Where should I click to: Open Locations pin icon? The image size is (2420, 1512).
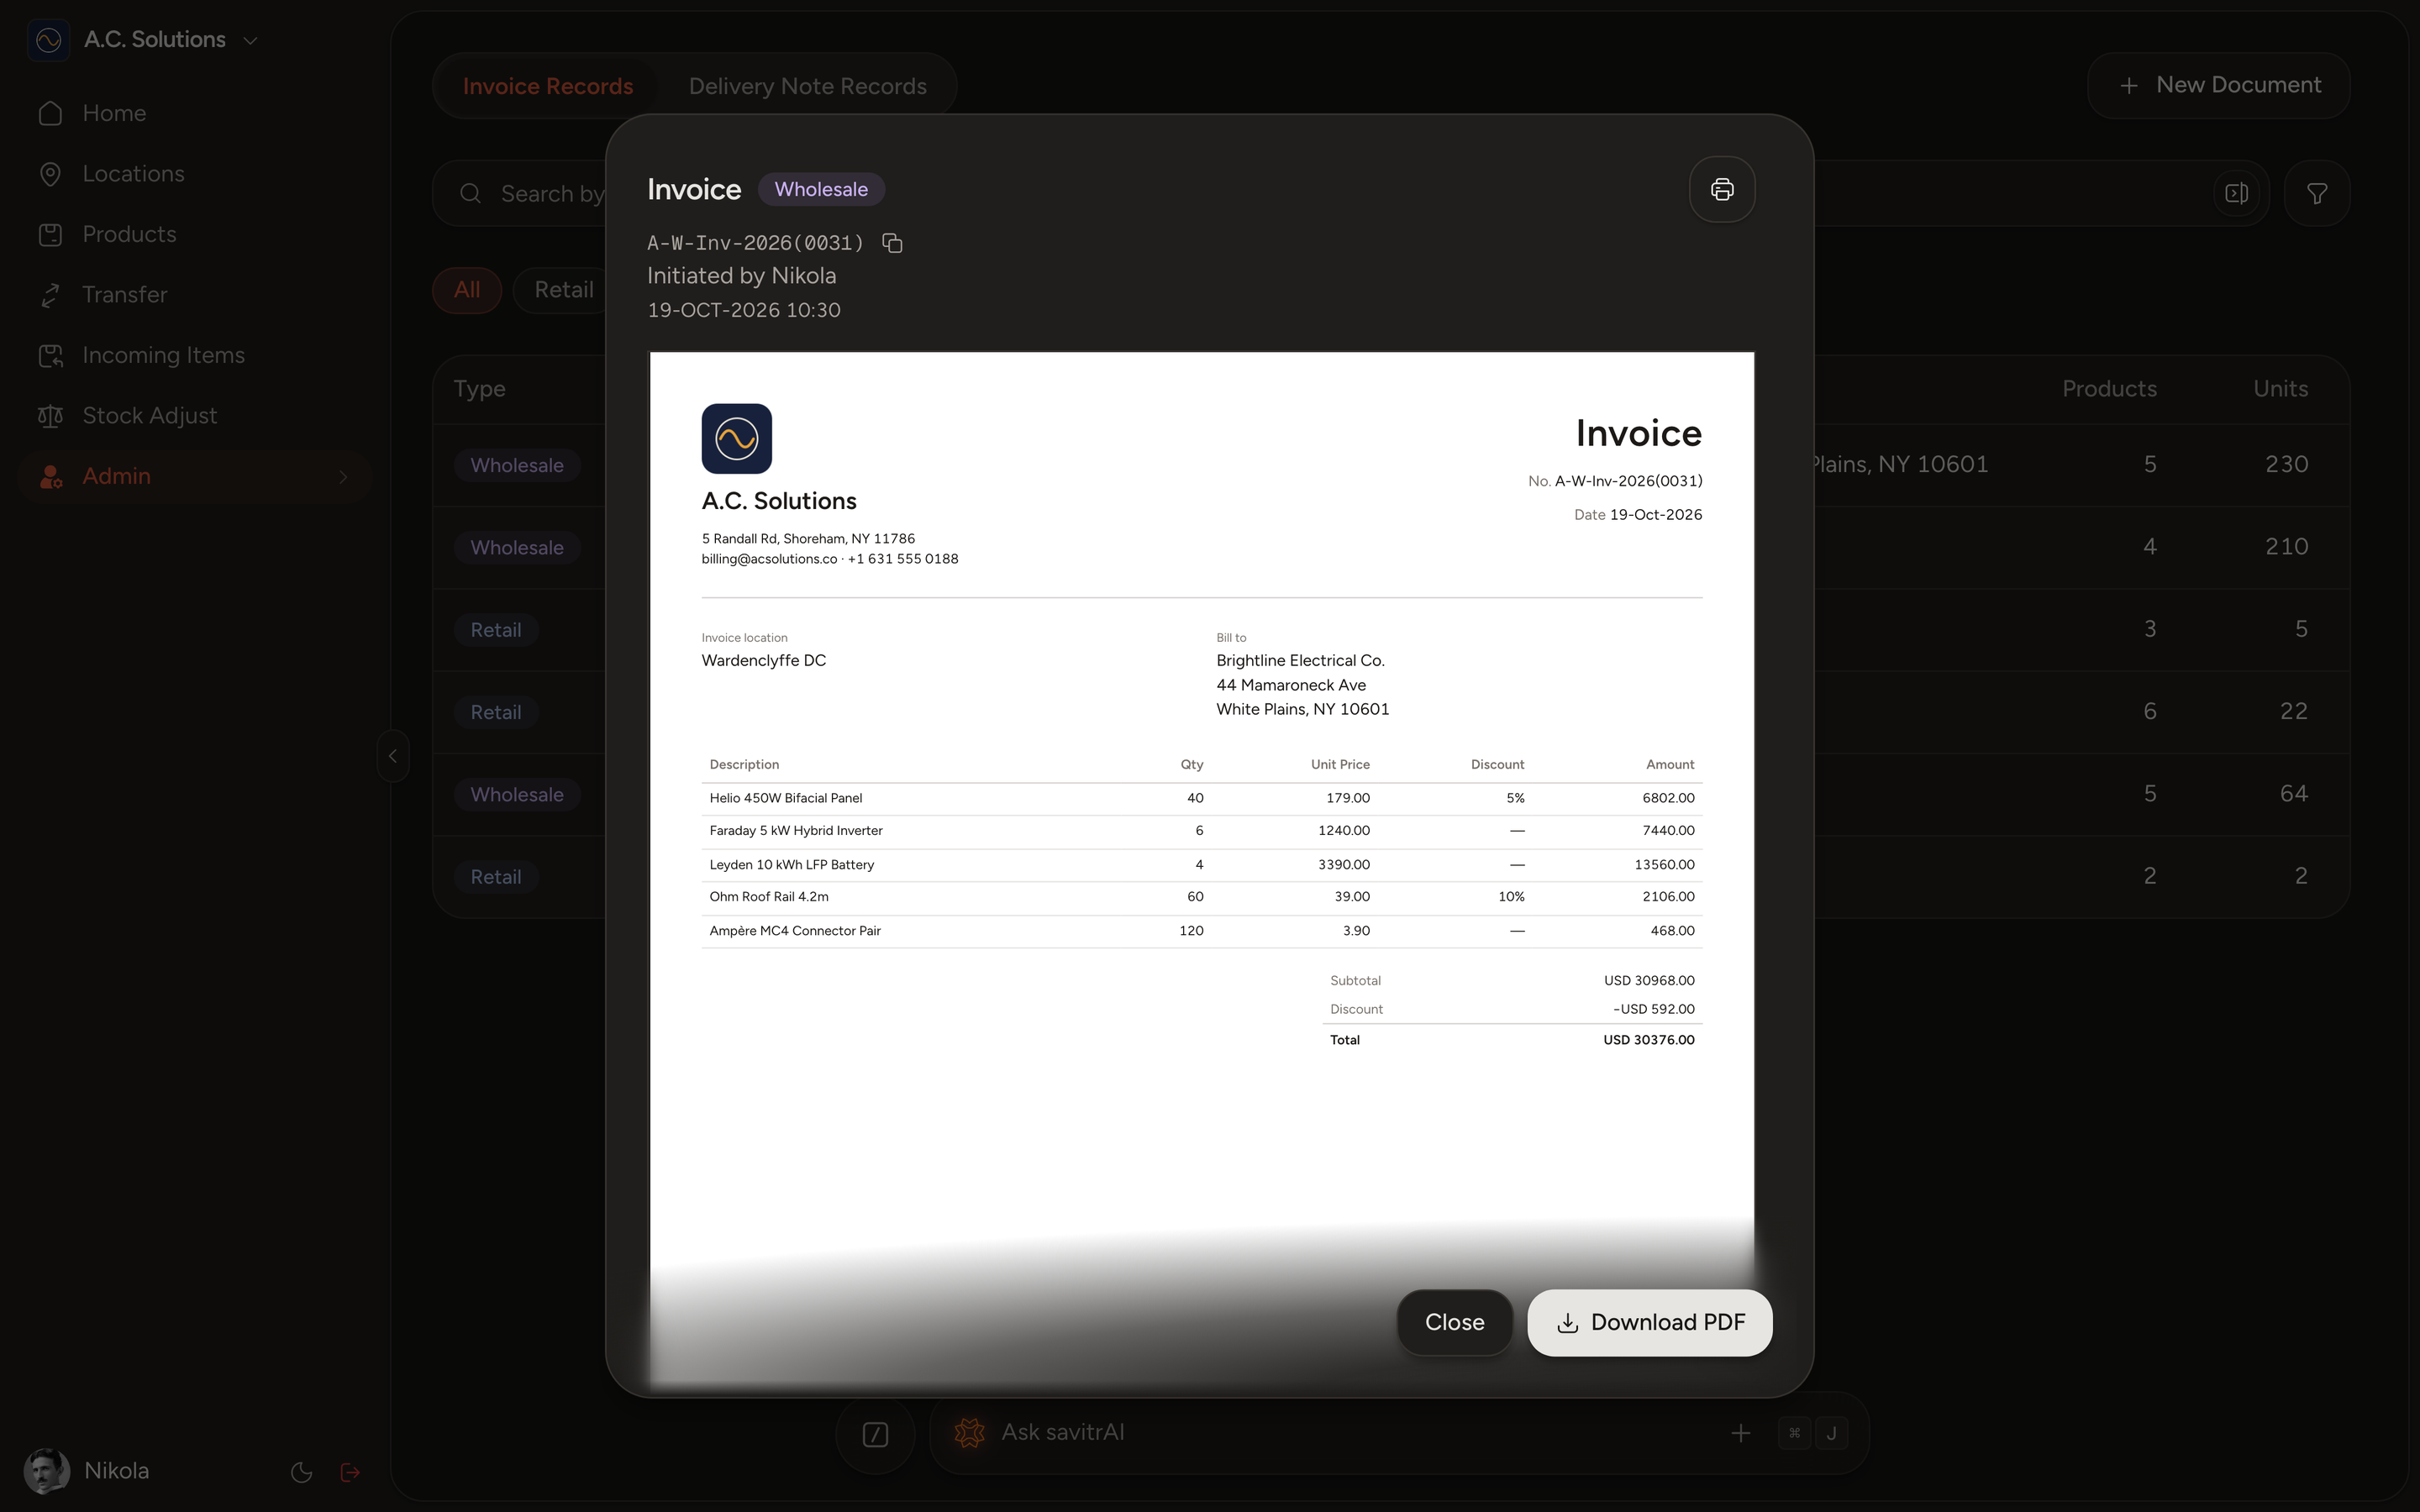(x=51, y=174)
